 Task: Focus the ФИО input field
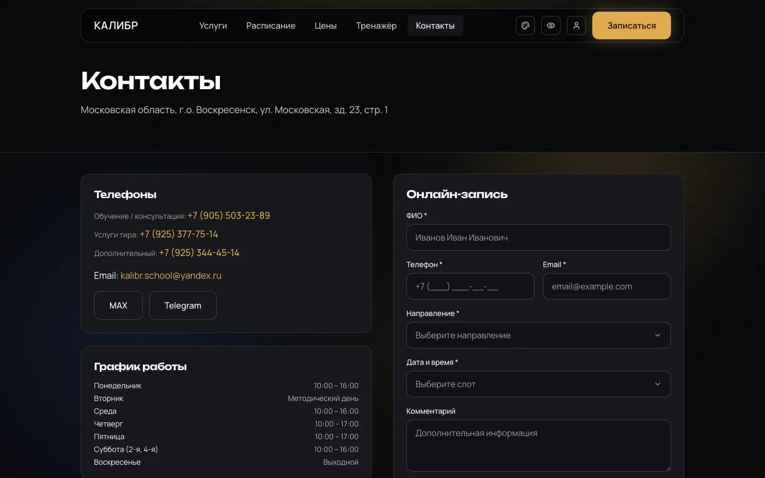pos(539,237)
